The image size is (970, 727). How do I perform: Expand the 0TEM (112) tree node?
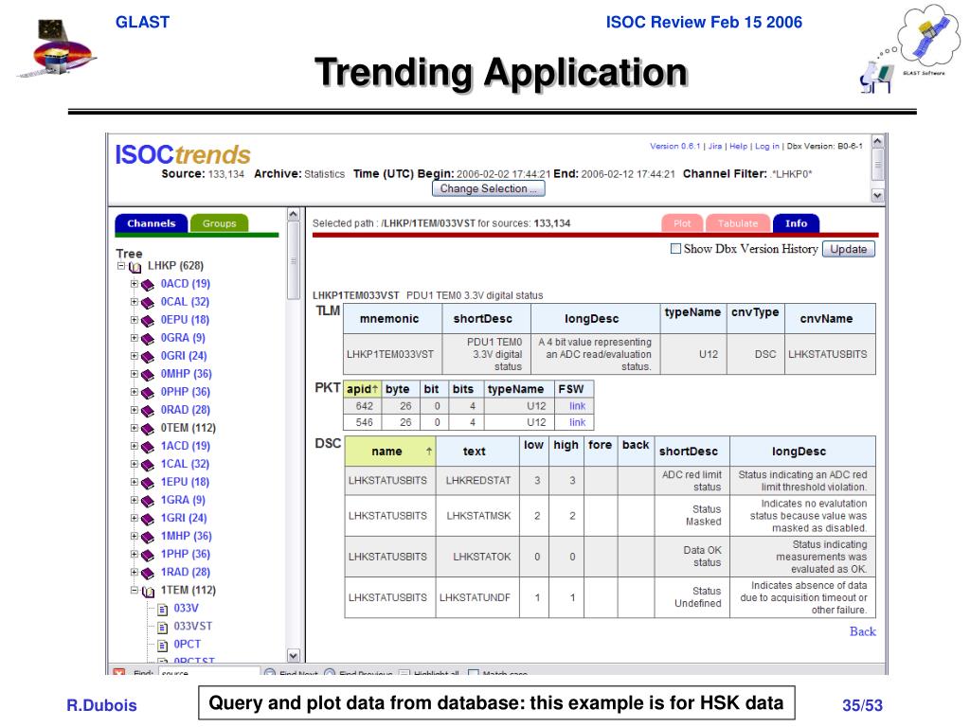coord(135,428)
